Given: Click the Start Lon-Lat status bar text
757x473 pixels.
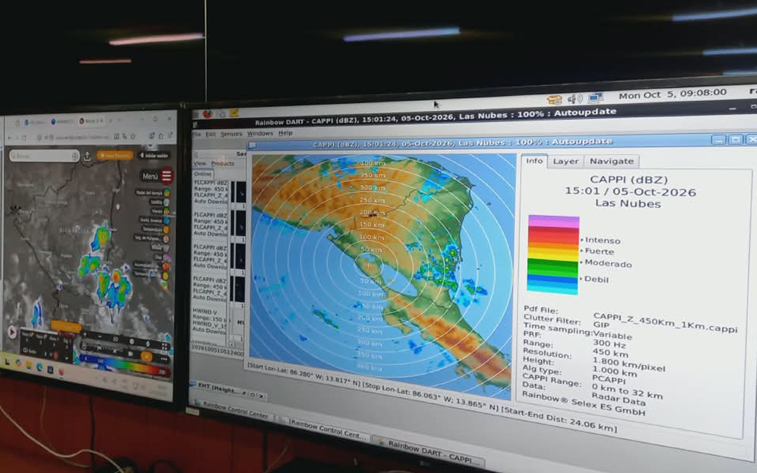Looking at the screenshot, I should point(305,374).
